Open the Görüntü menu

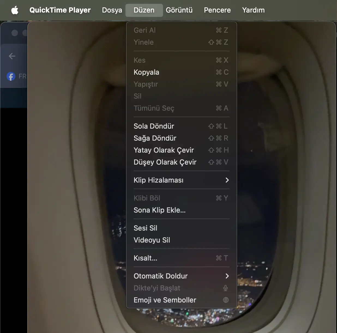click(x=179, y=10)
